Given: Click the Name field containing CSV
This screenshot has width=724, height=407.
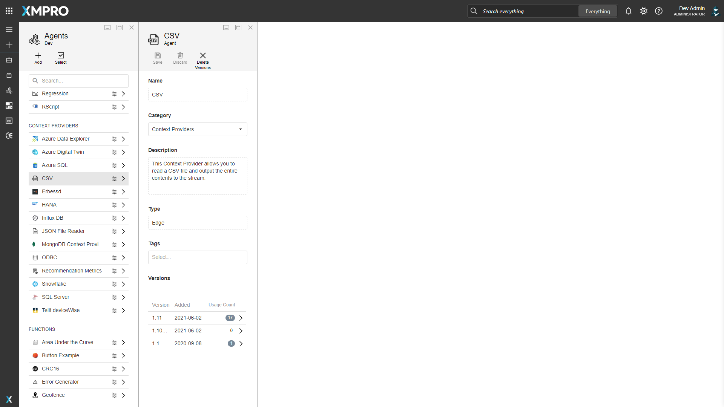Looking at the screenshot, I should point(198,95).
